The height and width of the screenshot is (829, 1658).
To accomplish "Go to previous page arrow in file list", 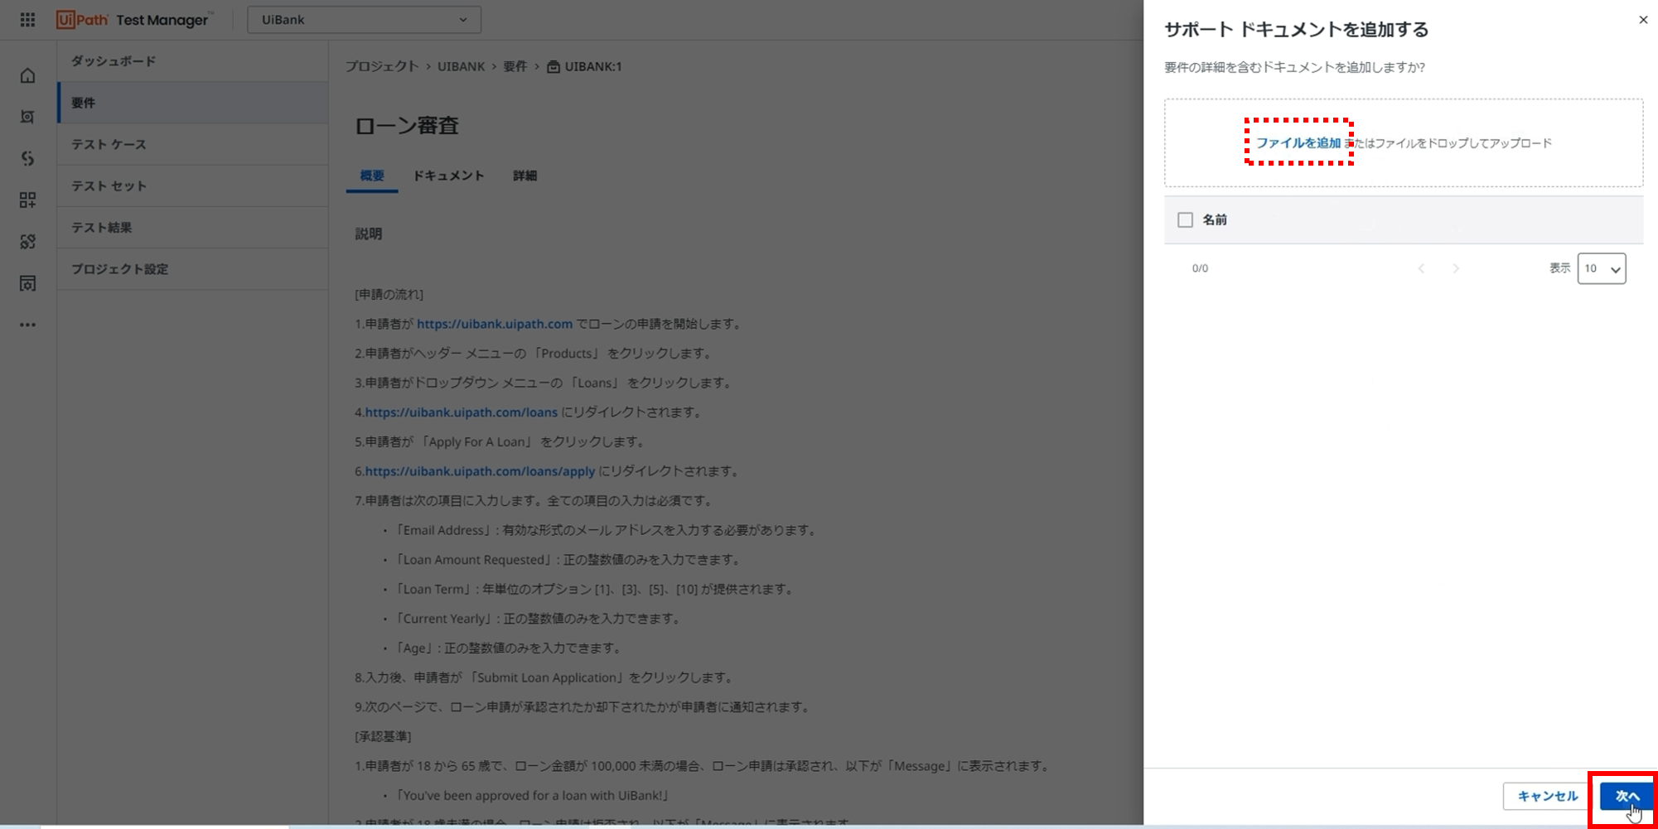I will pyautogui.click(x=1421, y=268).
